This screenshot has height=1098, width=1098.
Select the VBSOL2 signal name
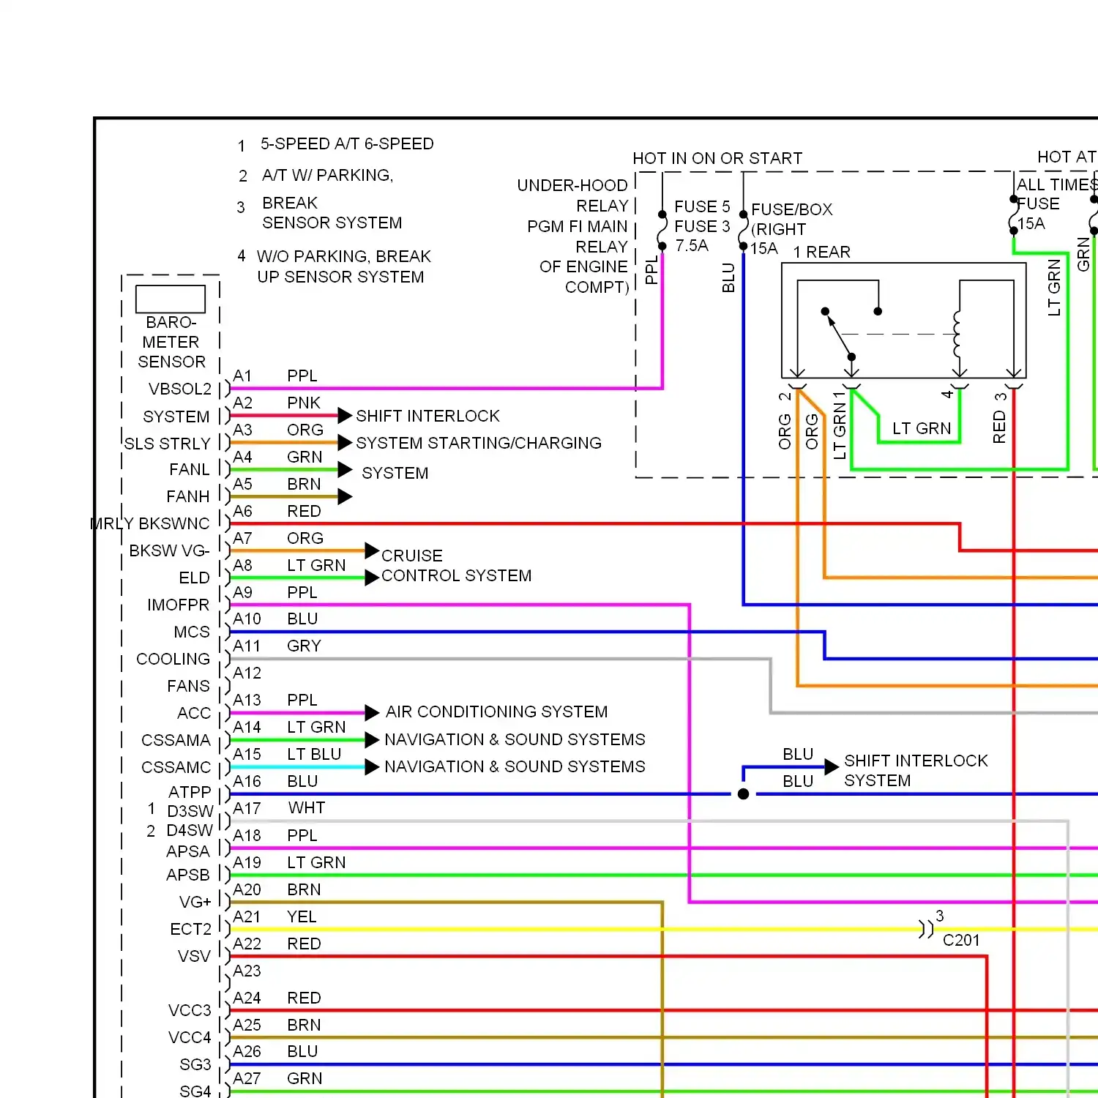[x=180, y=389]
